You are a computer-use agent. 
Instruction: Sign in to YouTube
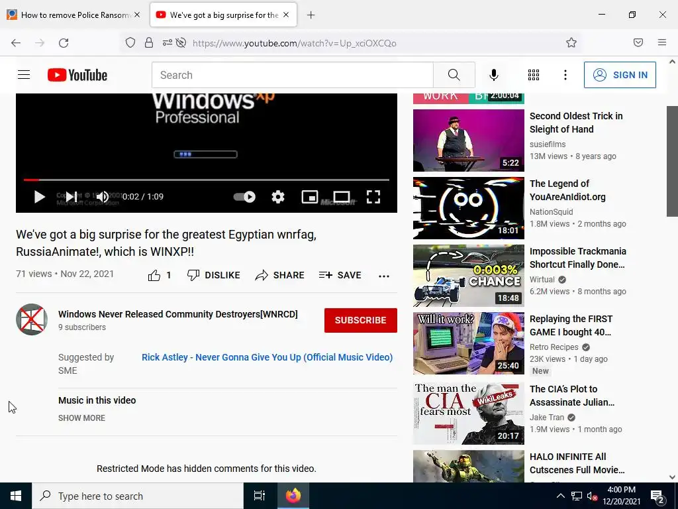point(620,75)
